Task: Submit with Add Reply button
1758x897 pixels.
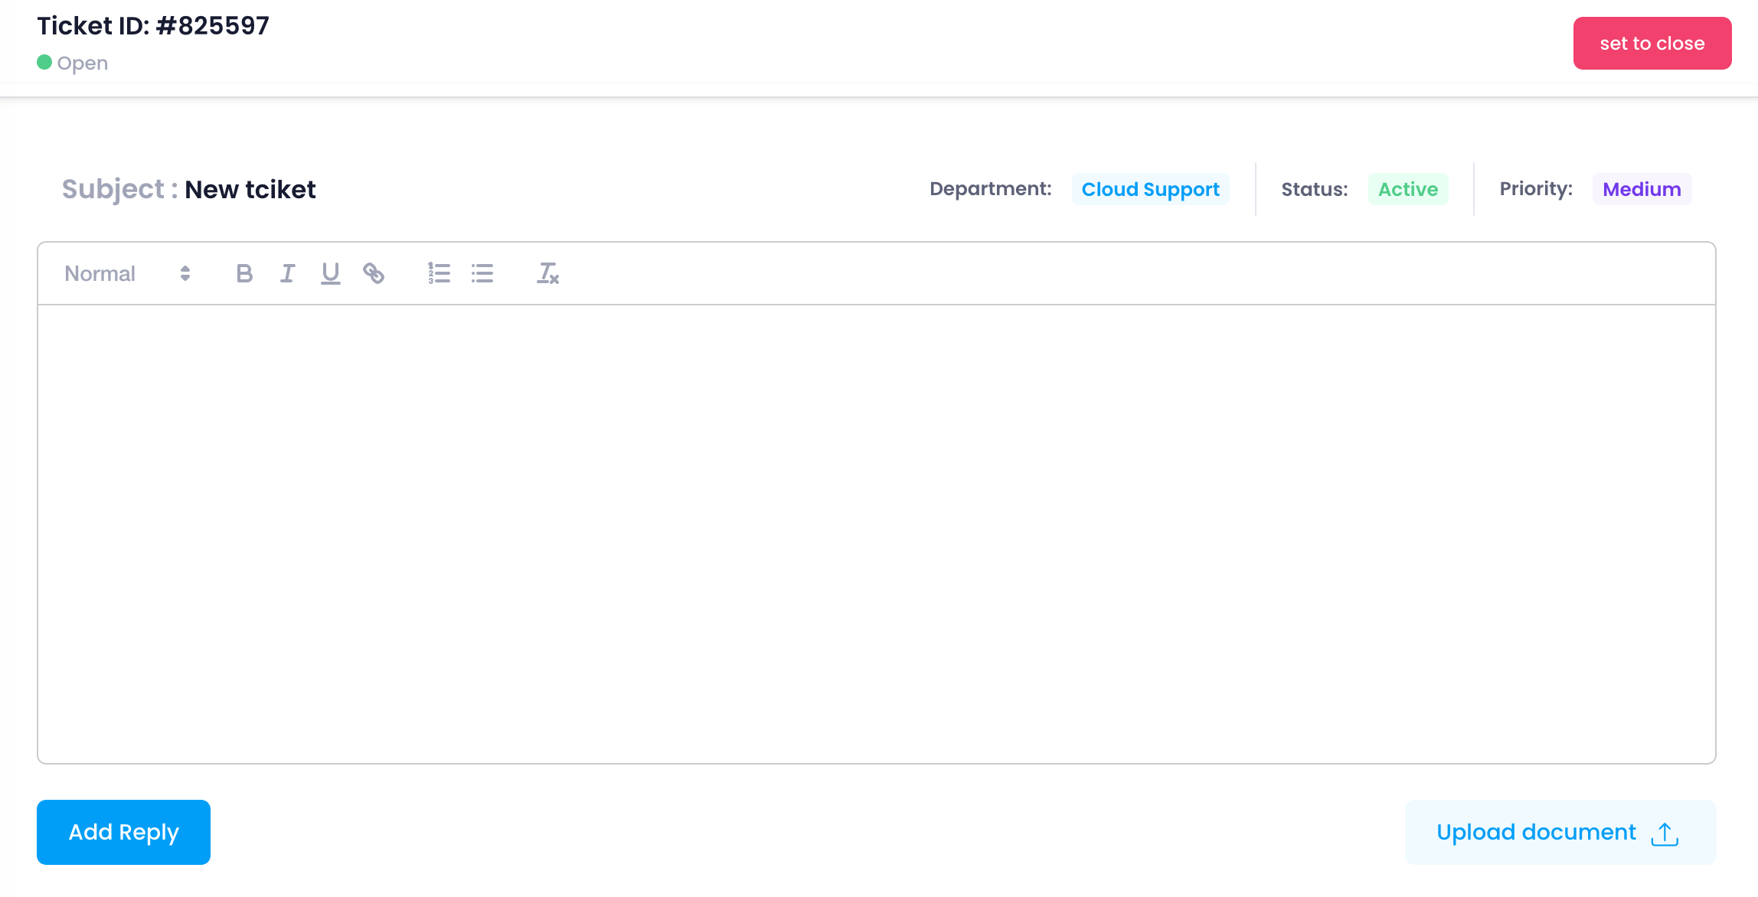Action: coord(123,832)
